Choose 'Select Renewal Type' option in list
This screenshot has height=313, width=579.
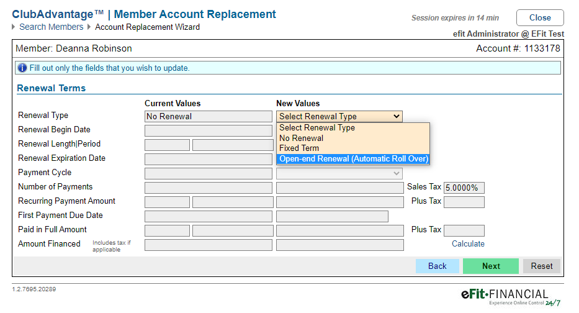point(353,128)
